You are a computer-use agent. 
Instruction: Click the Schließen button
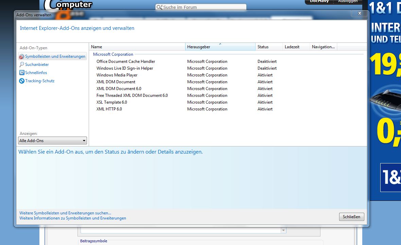tap(351, 216)
